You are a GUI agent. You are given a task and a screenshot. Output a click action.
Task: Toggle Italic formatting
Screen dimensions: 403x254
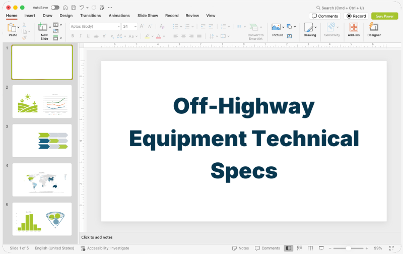coord(80,36)
